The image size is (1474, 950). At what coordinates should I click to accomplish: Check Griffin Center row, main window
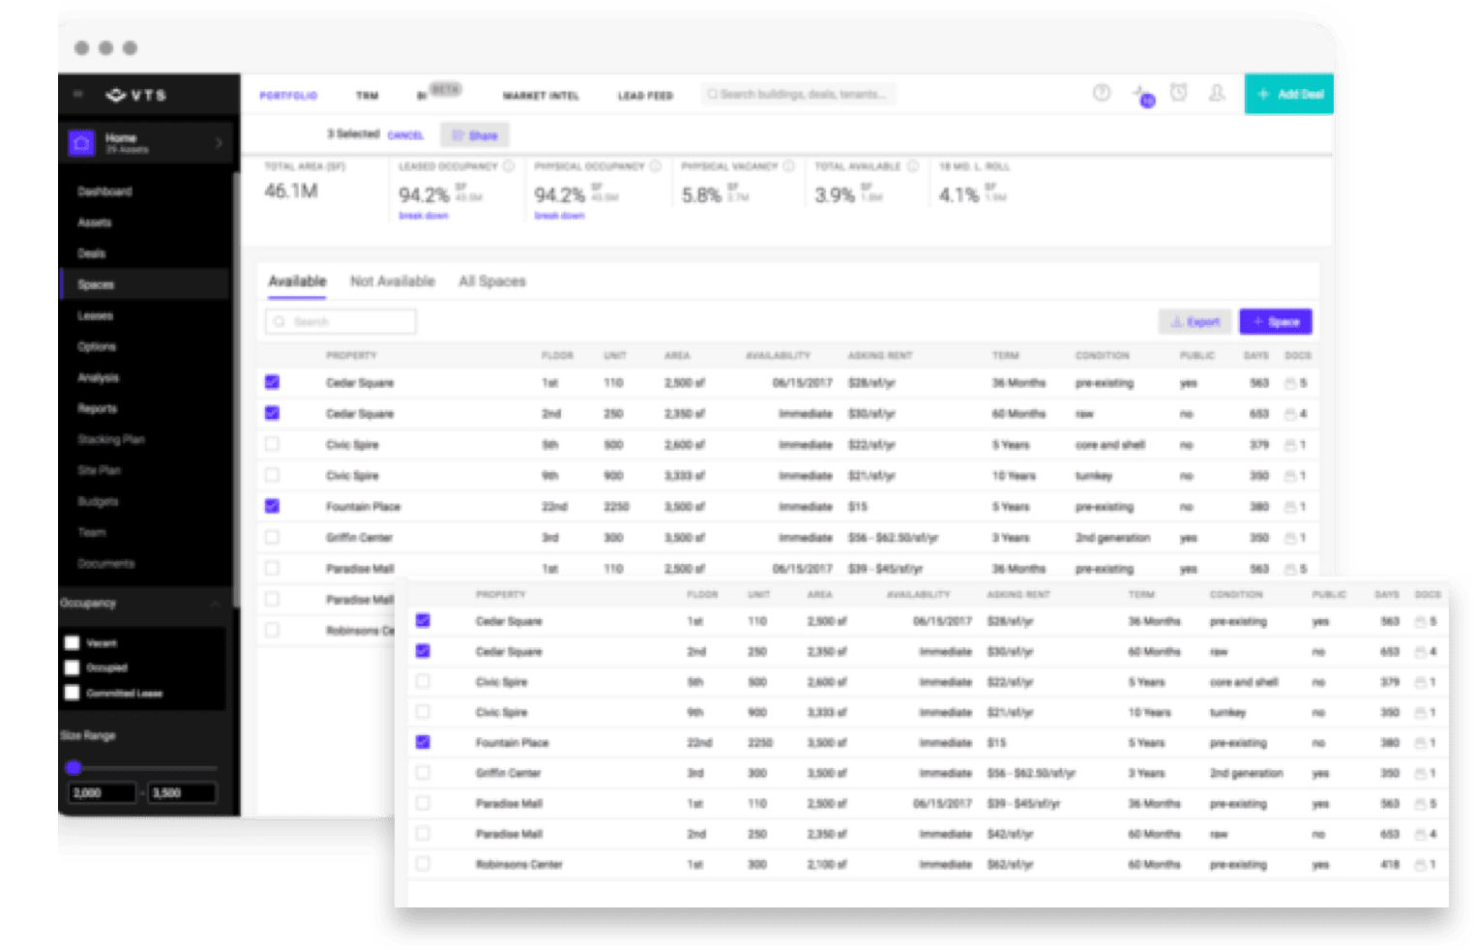(x=272, y=537)
